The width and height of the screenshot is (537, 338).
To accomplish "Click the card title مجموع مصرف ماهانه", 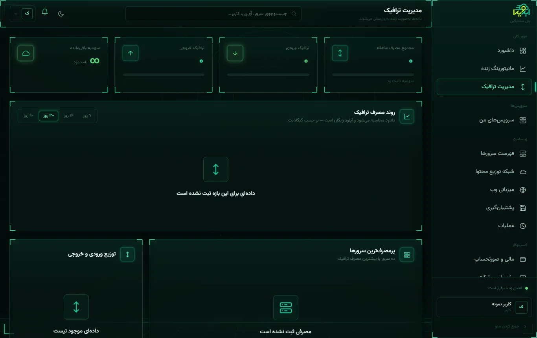I will pos(395,48).
